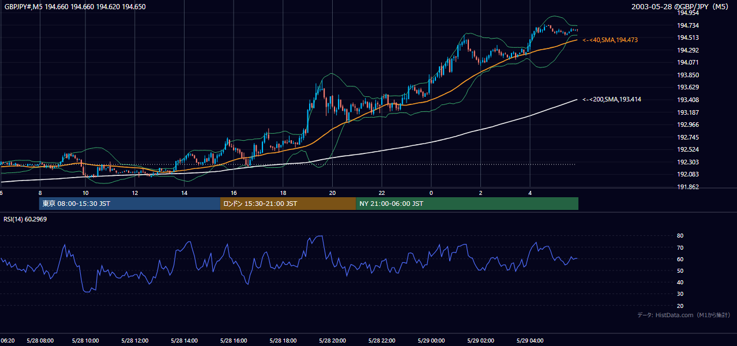
Task: Click the RSI 80 level label
Action: click(x=680, y=236)
